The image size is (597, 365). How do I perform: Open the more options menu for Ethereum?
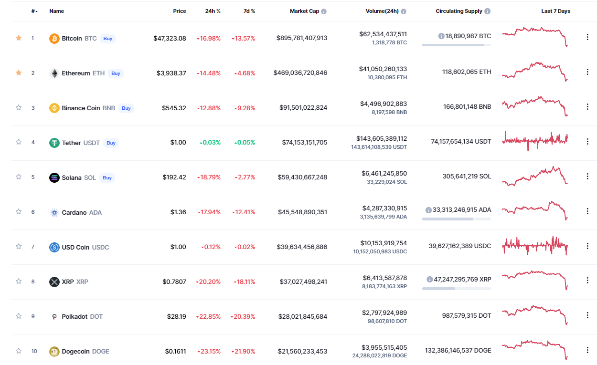pyautogui.click(x=587, y=72)
